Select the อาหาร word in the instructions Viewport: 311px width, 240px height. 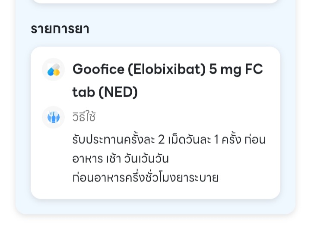89,159
